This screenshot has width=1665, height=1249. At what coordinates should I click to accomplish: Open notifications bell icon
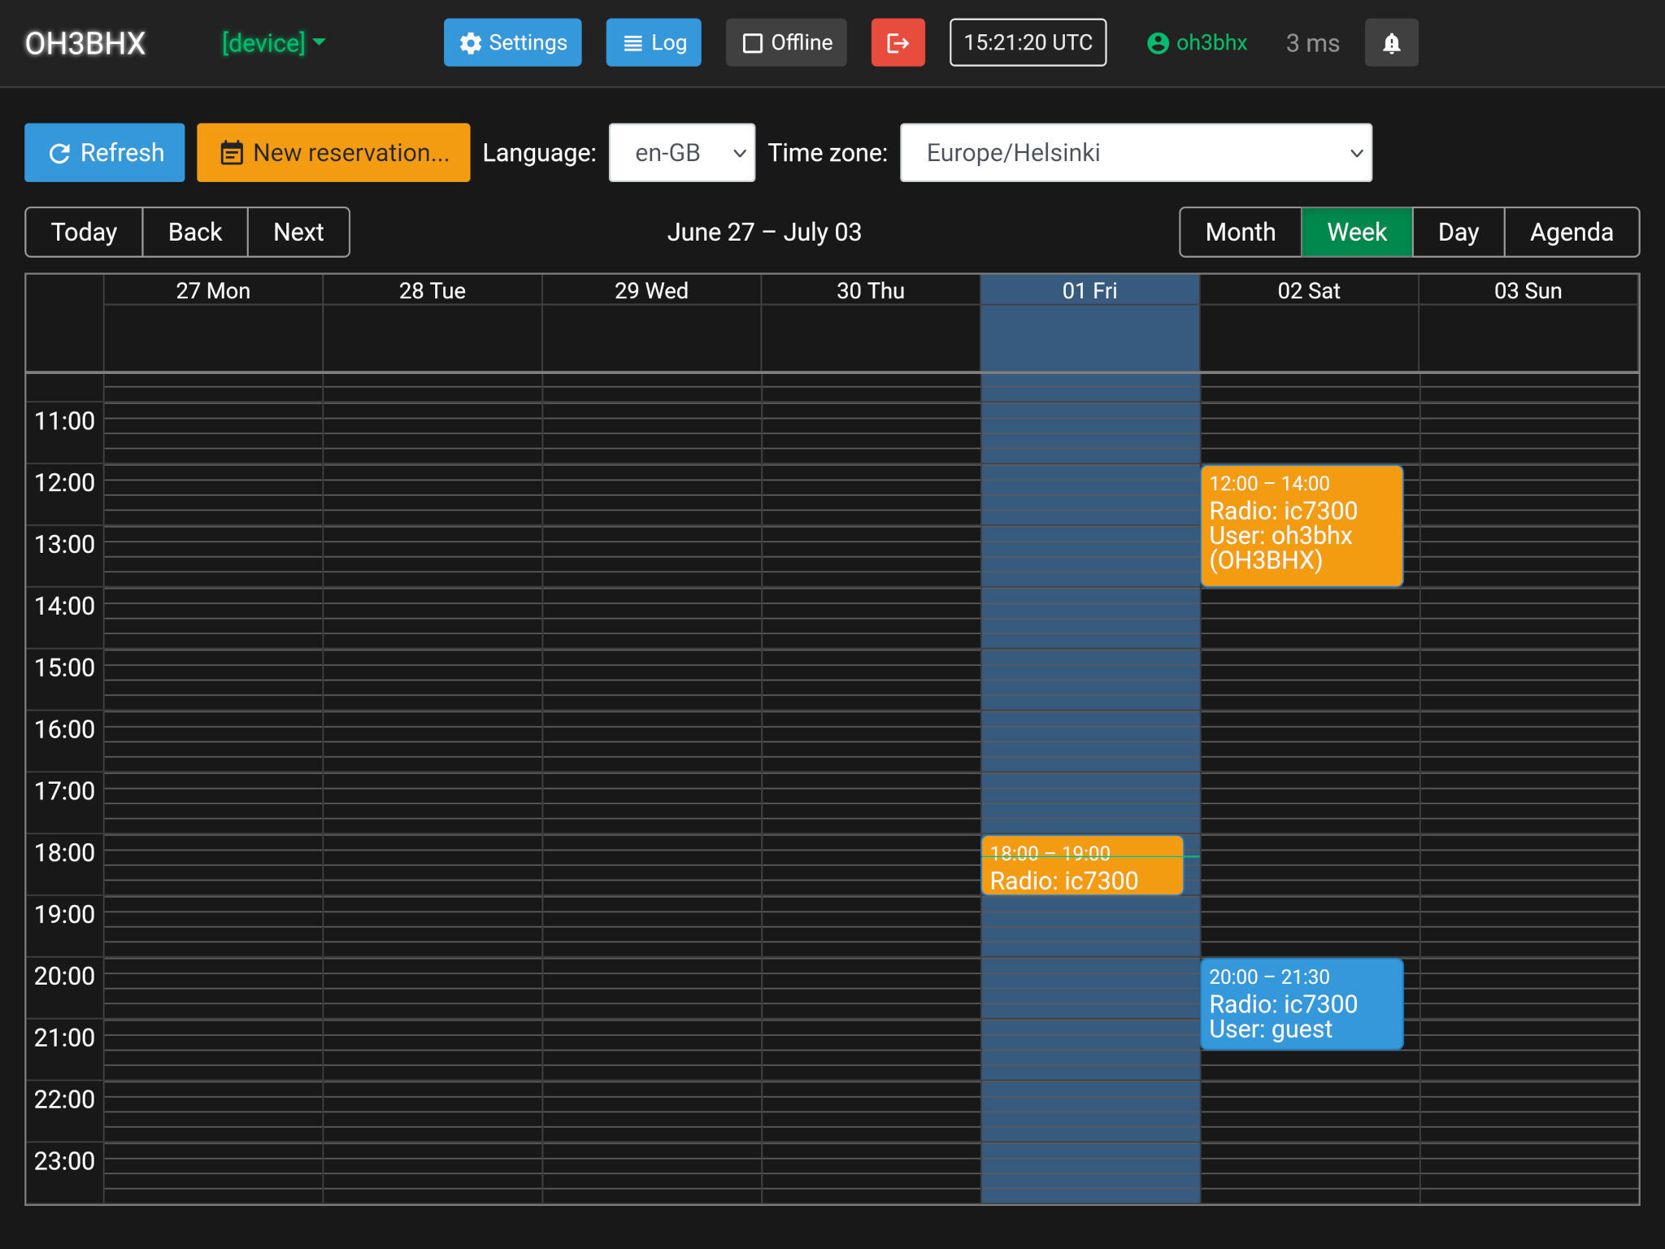click(x=1391, y=42)
